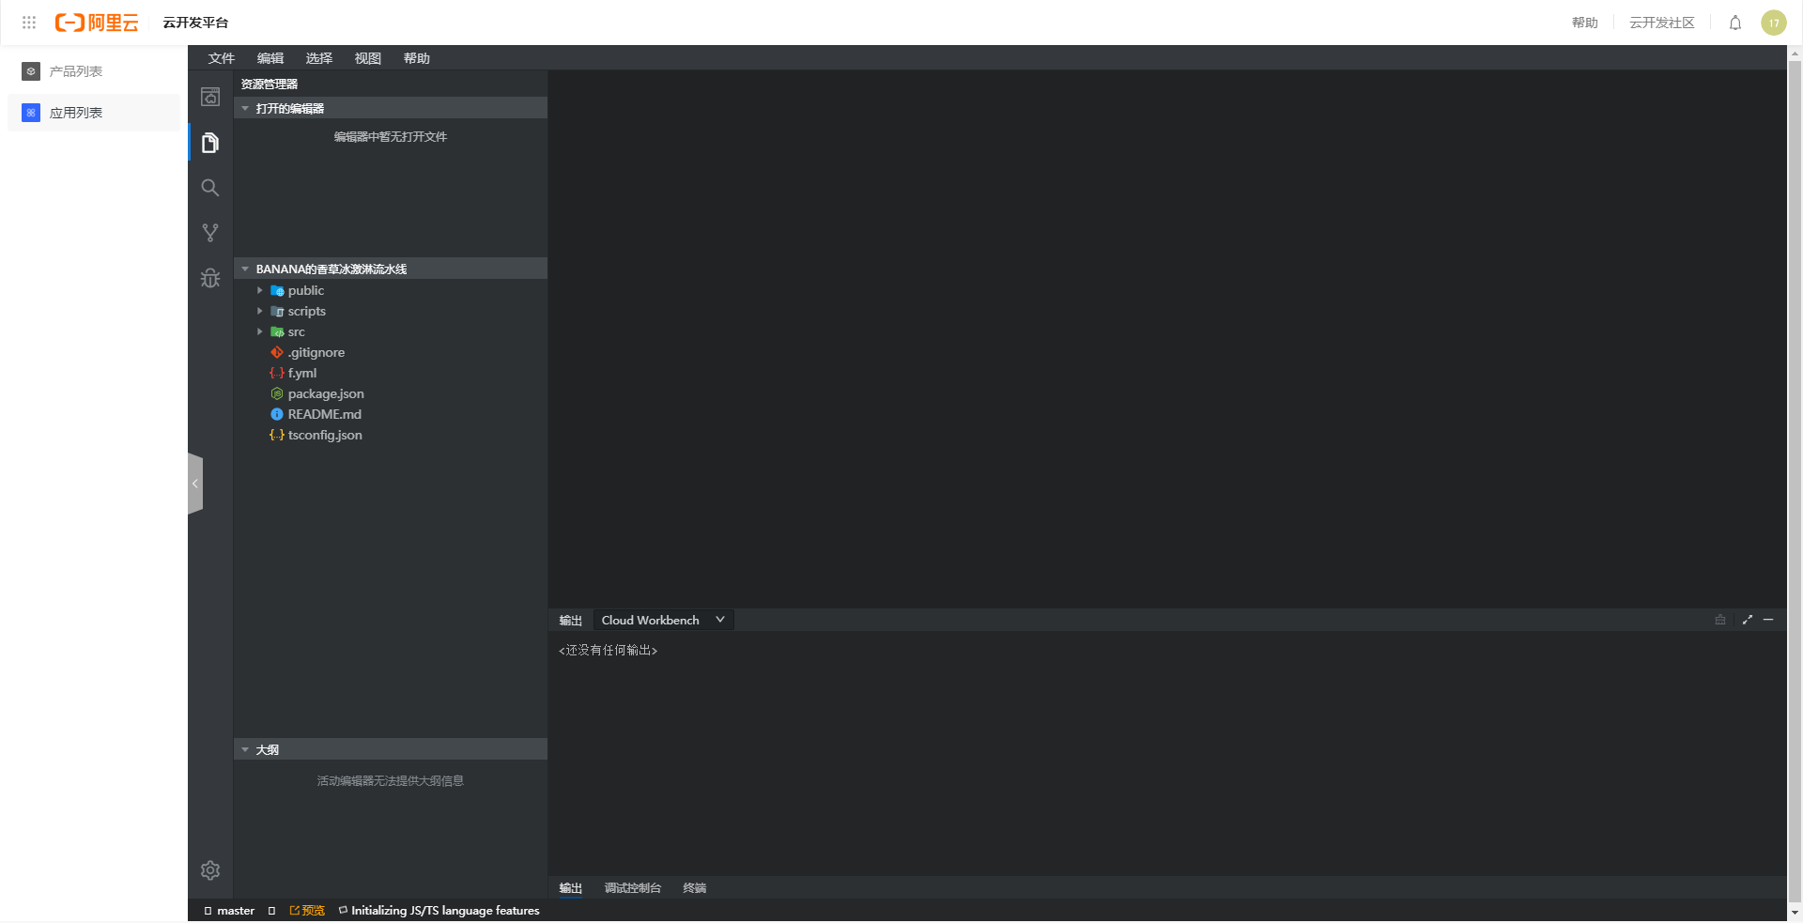Screen dimensions: 1803x923
Task: Clear the output panel
Action: (x=1720, y=620)
